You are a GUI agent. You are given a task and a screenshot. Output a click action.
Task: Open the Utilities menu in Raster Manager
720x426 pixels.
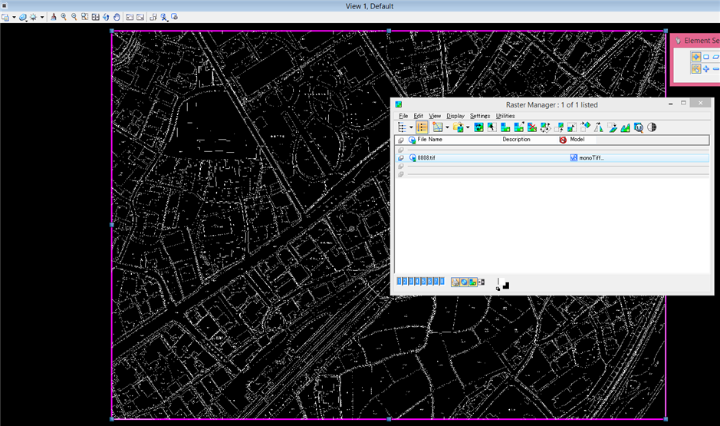(x=505, y=116)
